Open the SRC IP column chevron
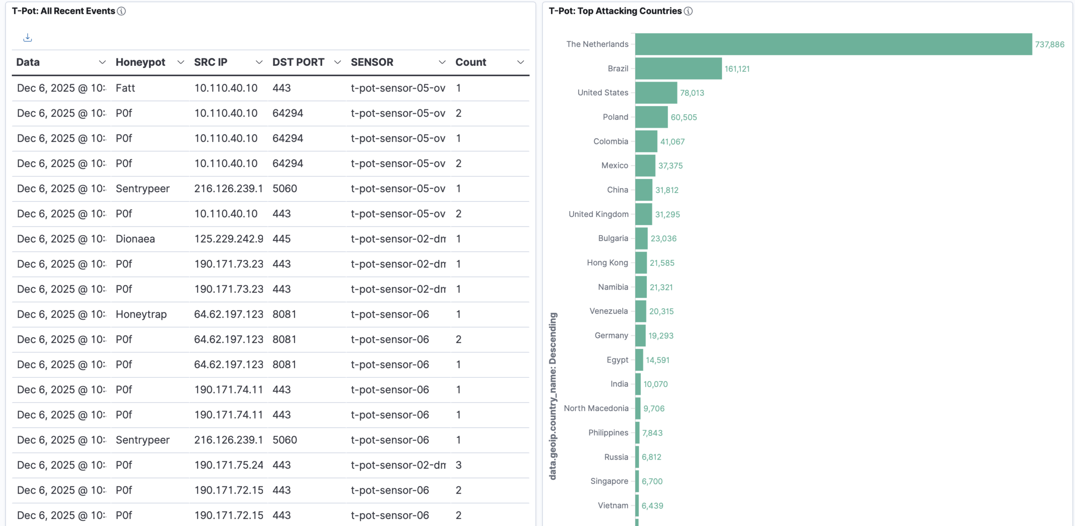Viewport: 1075px width, 526px height. (259, 63)
